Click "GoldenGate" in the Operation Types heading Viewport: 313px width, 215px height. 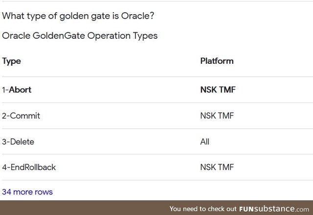pyautogui.click(x=59, y=36)
